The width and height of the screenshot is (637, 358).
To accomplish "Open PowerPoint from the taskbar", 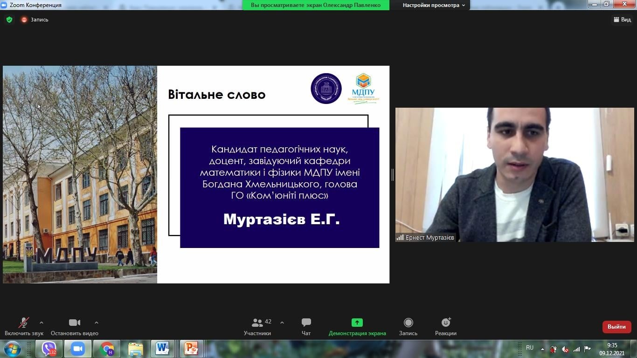I will (191, 349).
